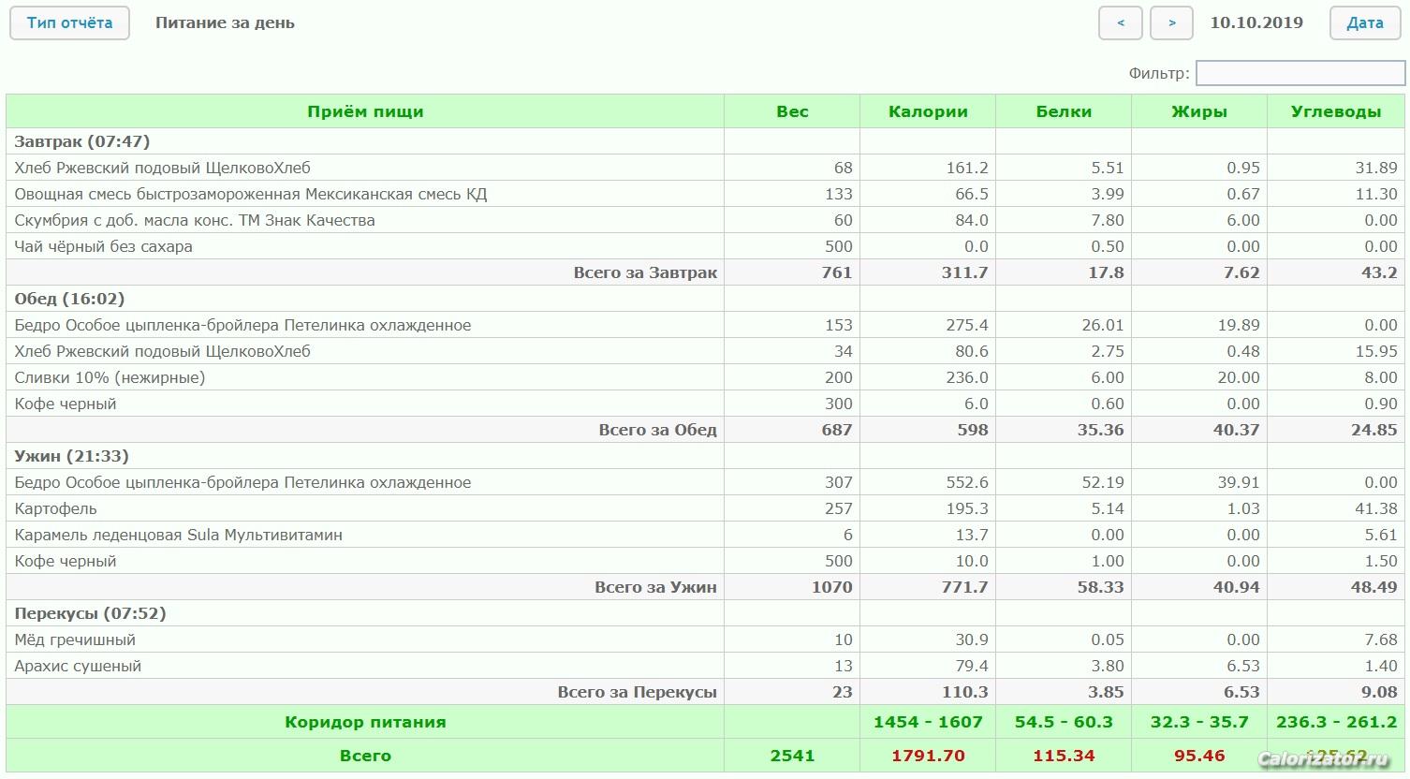Click Овощная смесь быстрозамороженная Мексиканская смесь row
The width and height of the screenshot is (1410, 779).
point(706,194)
